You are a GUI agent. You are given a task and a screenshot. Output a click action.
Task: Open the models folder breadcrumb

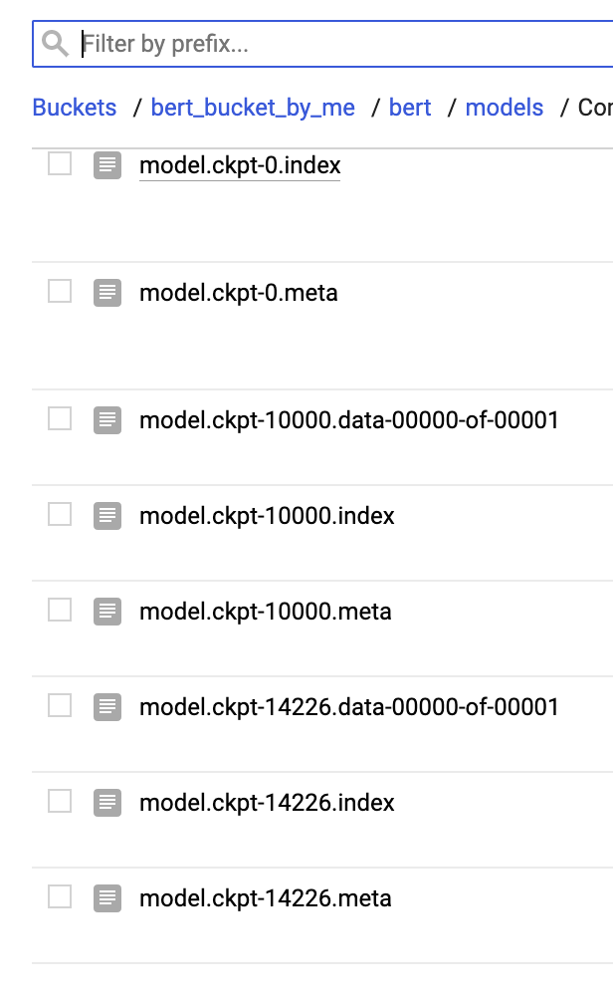tap(504, 108)
